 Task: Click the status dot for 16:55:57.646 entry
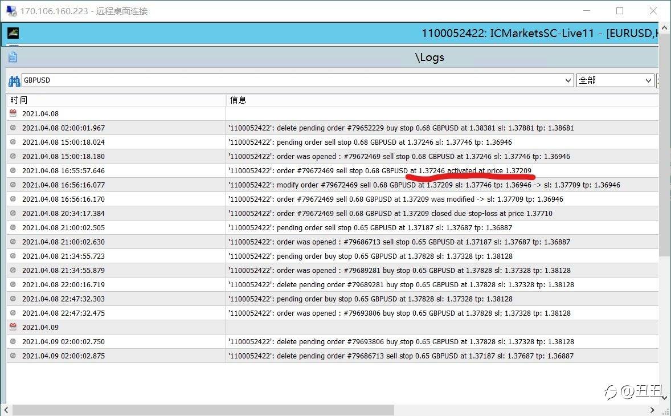pos(13,170)
